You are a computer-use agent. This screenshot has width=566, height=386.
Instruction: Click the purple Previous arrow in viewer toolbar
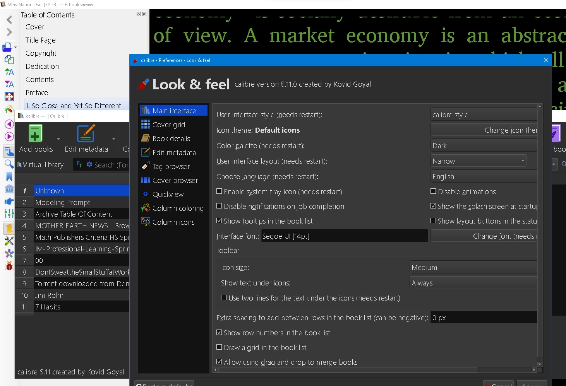click(9, 124)
